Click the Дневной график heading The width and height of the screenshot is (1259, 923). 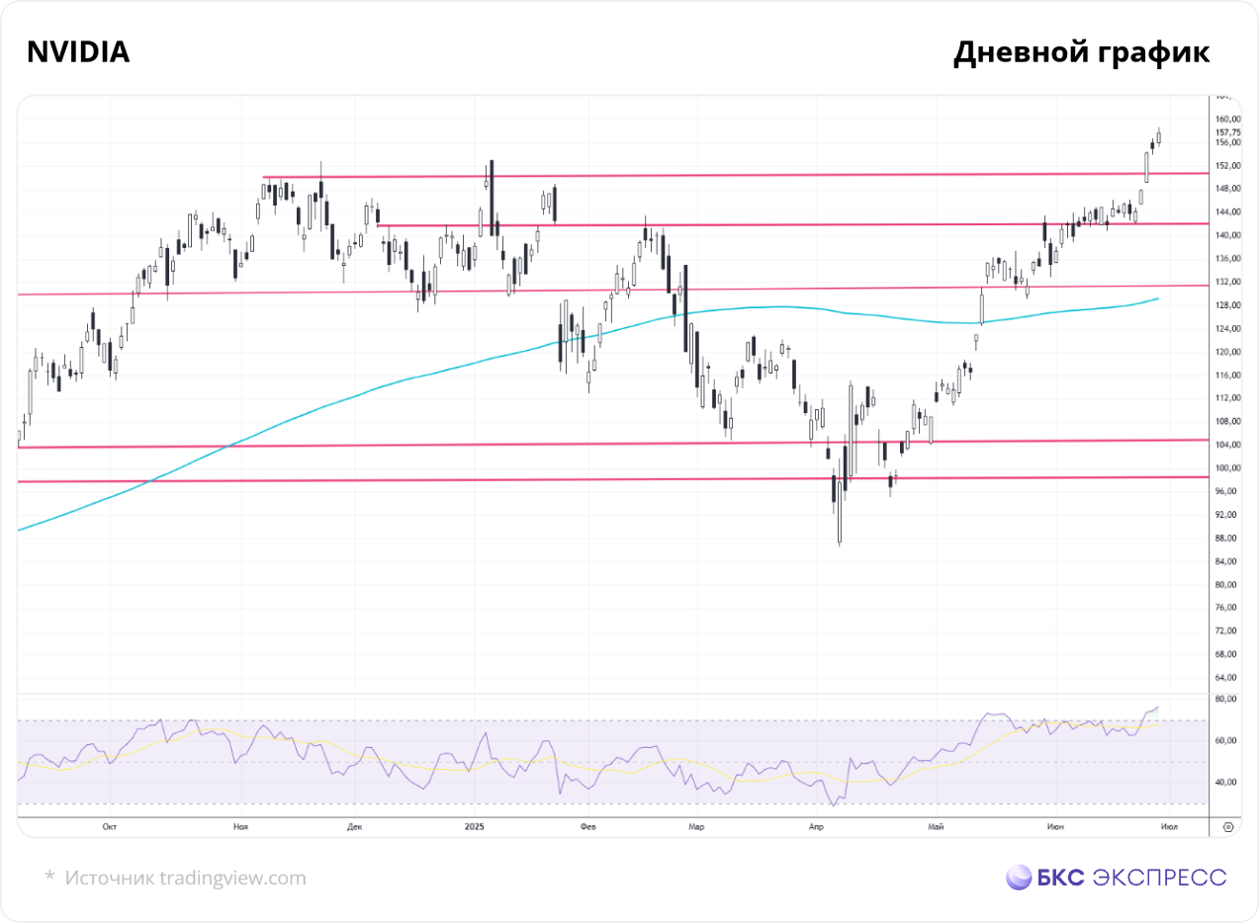tap(1082, 53)
